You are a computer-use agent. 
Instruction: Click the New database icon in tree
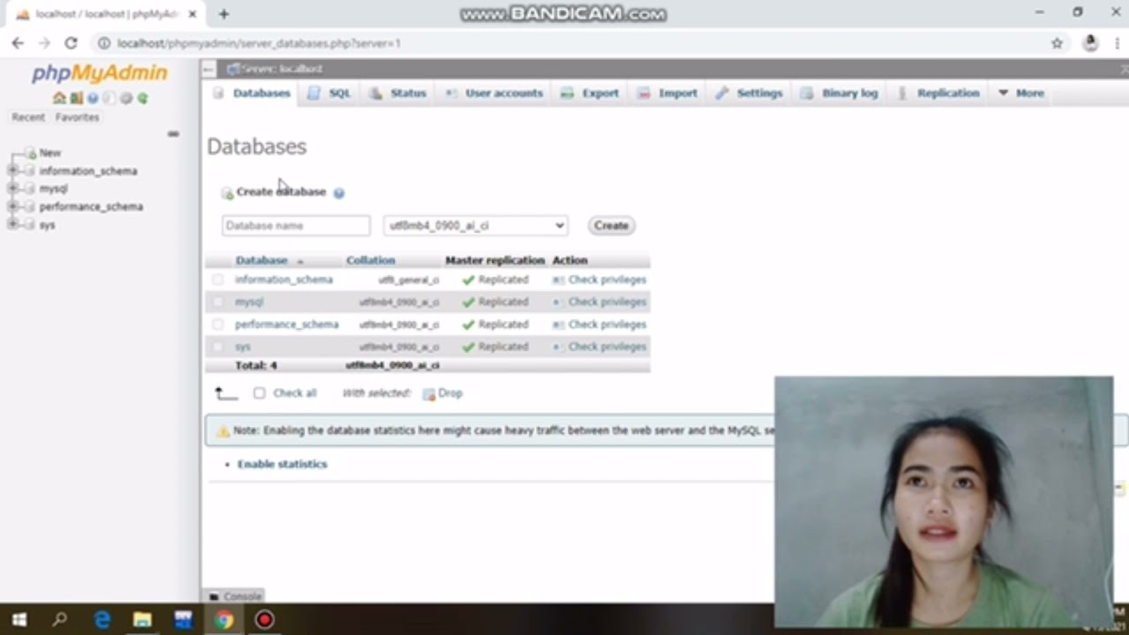pyautogui.click(x=31, y=153)
